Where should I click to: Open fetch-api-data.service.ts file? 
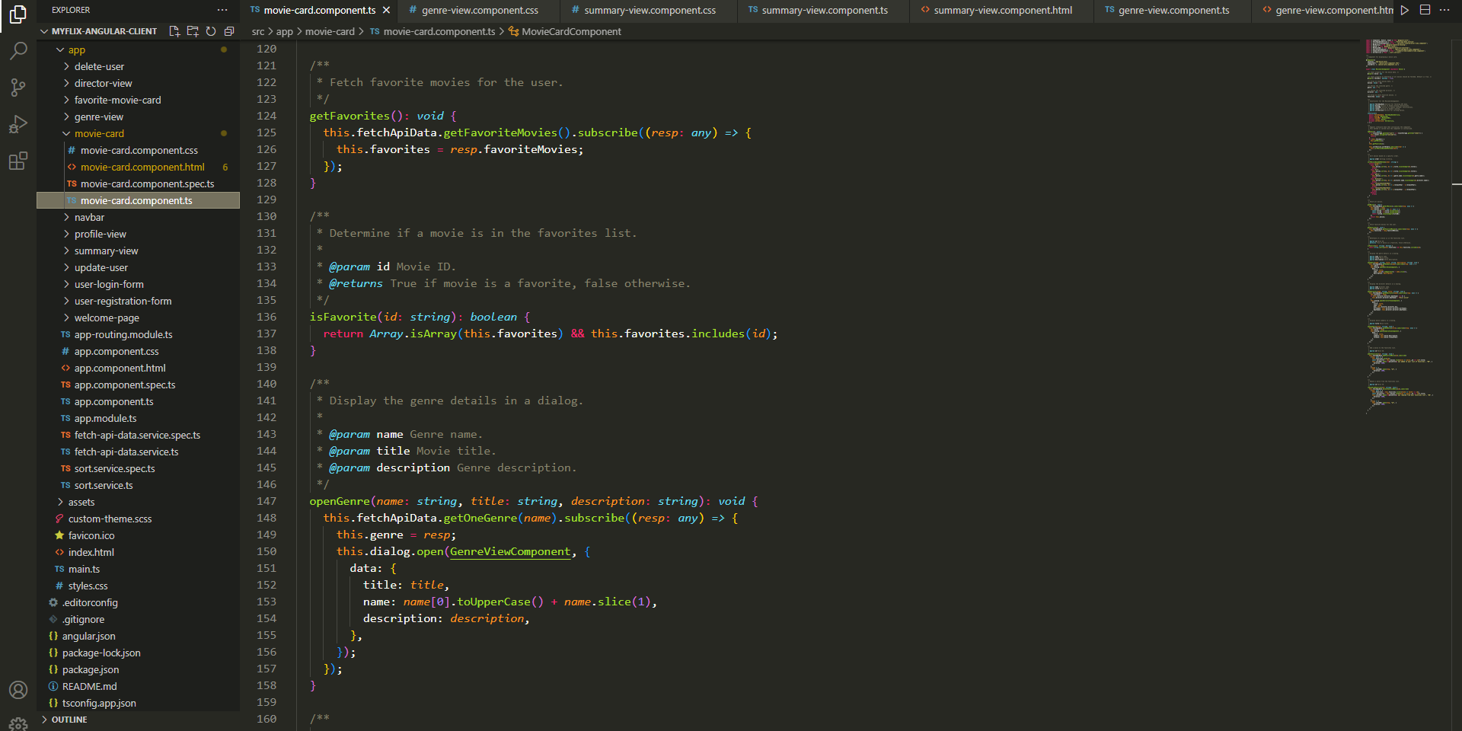(138, 452)
